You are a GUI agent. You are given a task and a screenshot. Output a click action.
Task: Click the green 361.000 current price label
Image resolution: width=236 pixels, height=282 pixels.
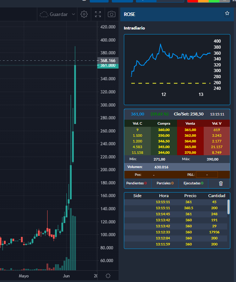(x=108, y=66)
